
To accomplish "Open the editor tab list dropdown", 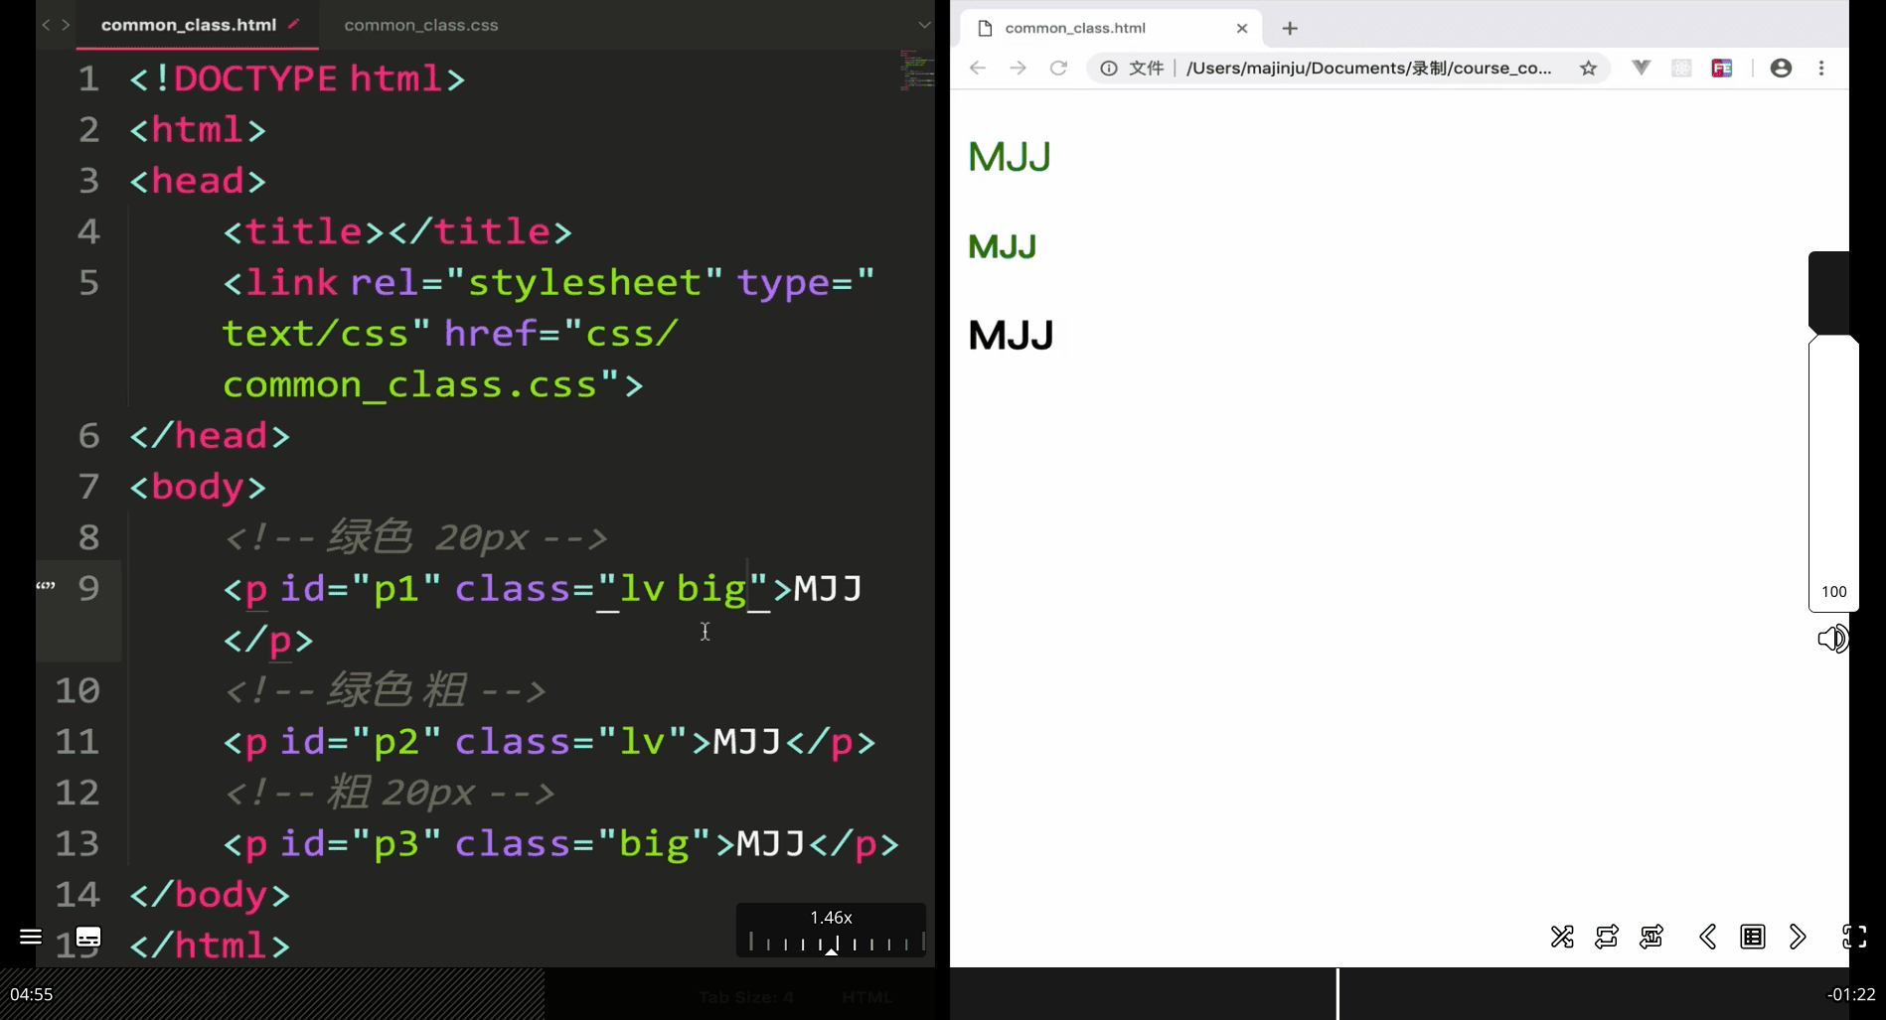I will pyautogui.click(x=924, y=25).
